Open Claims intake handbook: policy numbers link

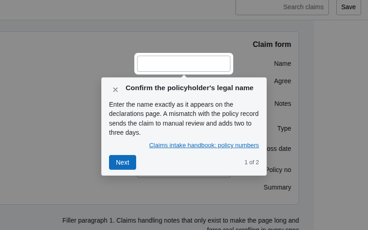204,145
